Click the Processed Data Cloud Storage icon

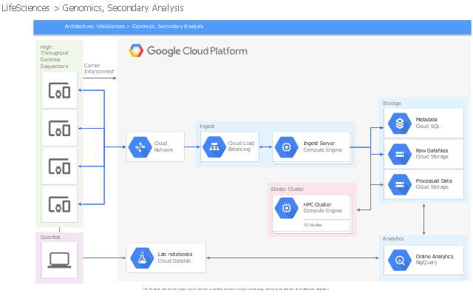pyautogui.click(x=400, y=184)
